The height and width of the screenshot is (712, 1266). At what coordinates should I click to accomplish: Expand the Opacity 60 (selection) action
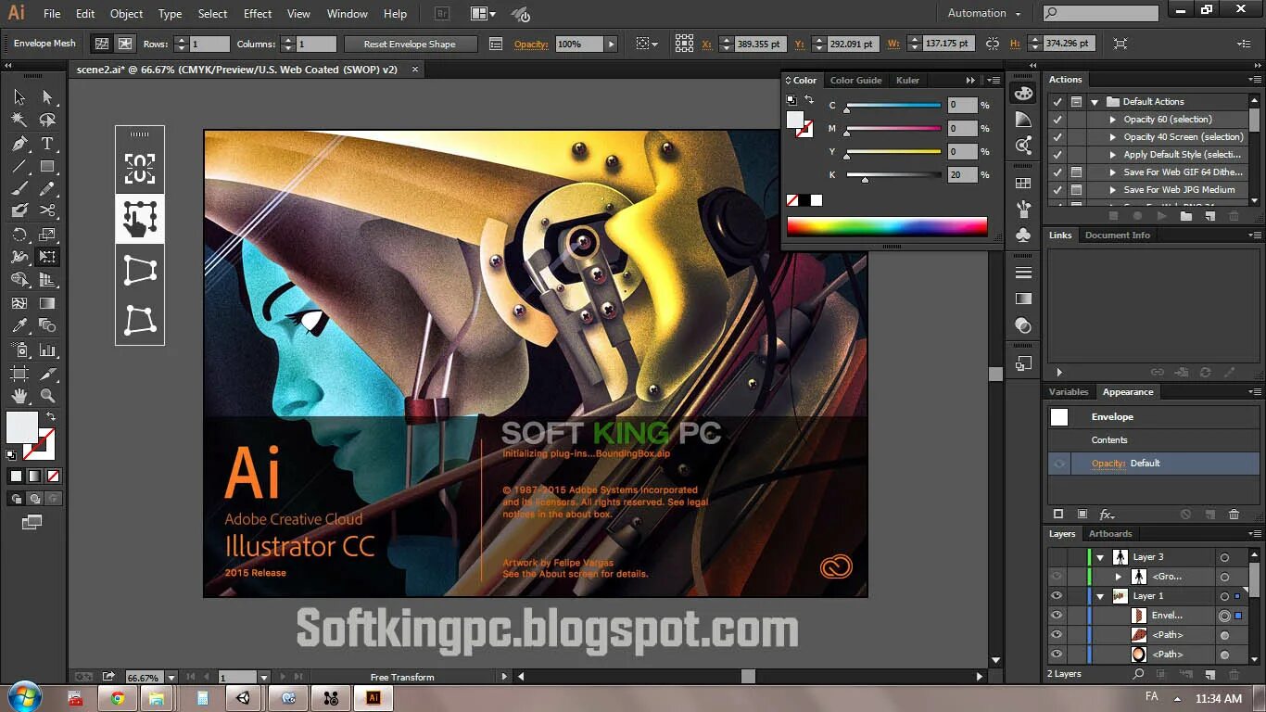pyautogui.click(x=1113, y=120)
